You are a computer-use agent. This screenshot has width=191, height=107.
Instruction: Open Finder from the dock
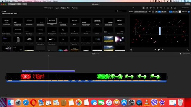(11, 103)
